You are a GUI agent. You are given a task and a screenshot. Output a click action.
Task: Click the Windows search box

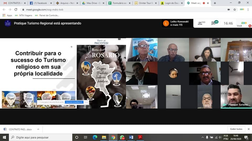[41, 137]
